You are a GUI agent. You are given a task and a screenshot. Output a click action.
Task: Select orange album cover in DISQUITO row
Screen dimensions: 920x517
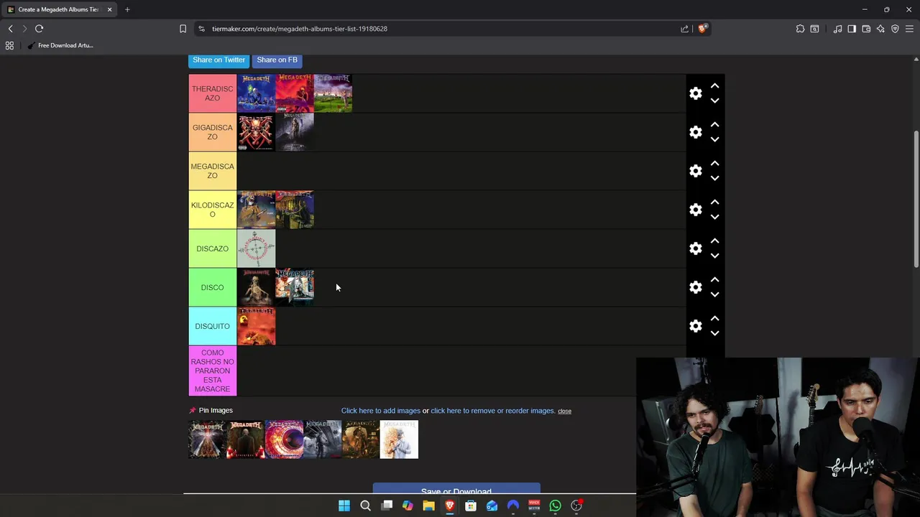[x=257, y=326]
